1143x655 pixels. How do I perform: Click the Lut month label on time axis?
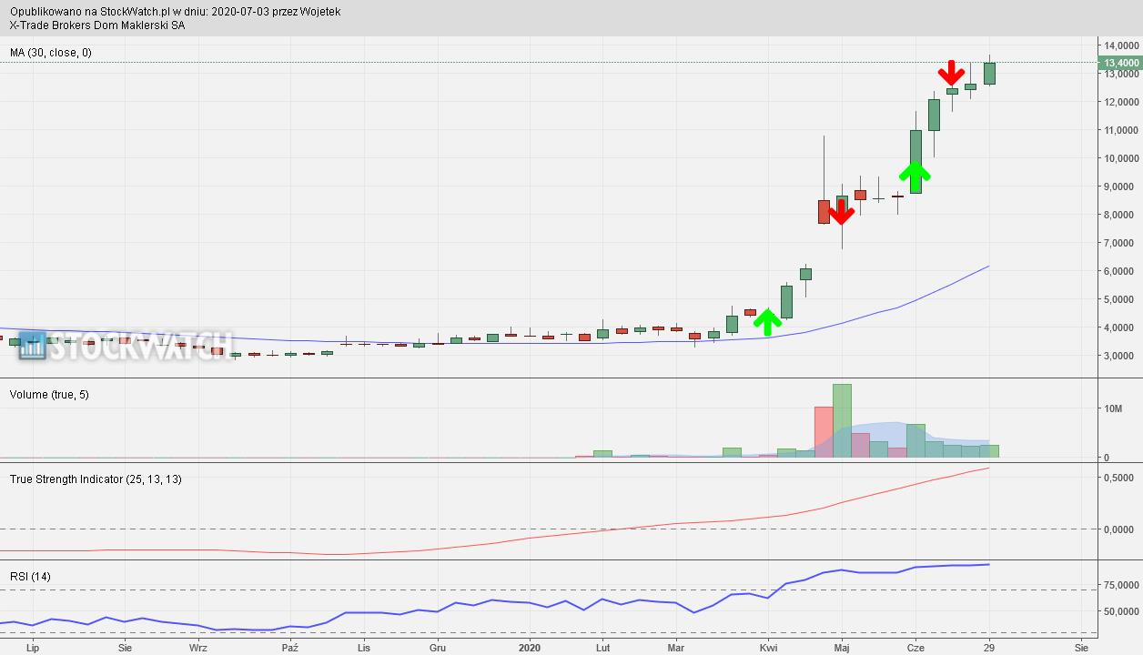coord(602,648)
